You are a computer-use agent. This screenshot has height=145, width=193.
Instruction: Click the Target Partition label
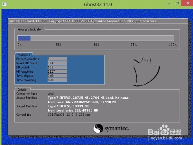point(27,106)
